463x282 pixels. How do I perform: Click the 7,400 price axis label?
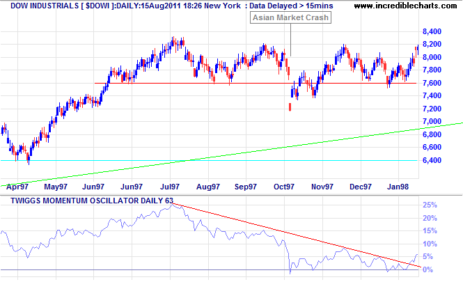point(432,95)
